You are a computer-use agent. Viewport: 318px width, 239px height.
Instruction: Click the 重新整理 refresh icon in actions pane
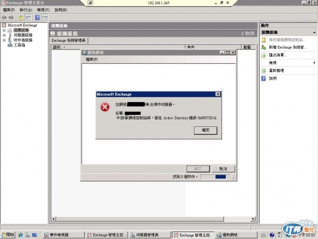click(263, 71)
